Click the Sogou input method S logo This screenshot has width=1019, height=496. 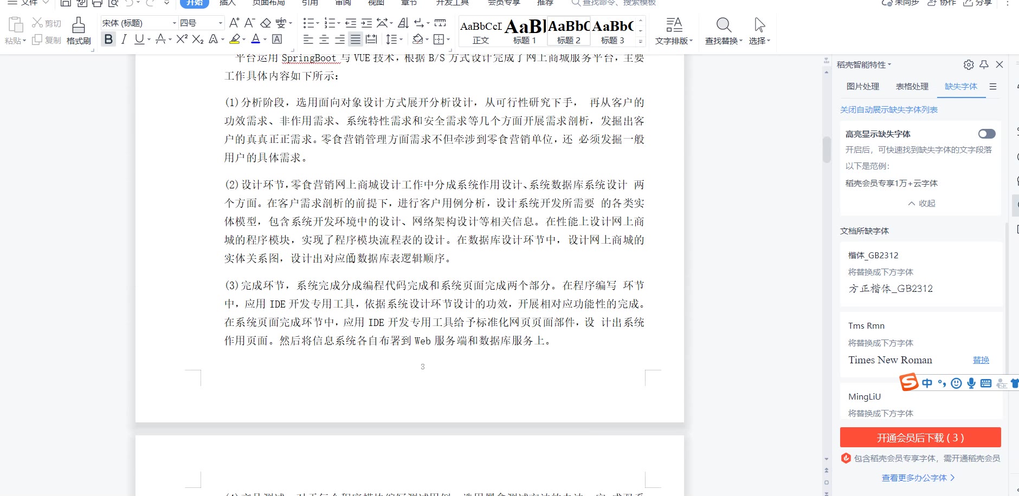(x=909, y=382)
